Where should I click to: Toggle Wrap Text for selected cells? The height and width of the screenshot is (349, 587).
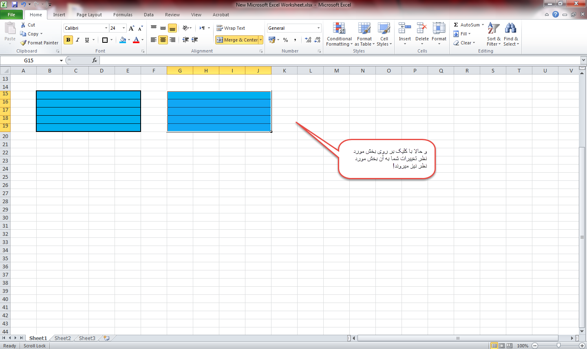pos(231,28)
